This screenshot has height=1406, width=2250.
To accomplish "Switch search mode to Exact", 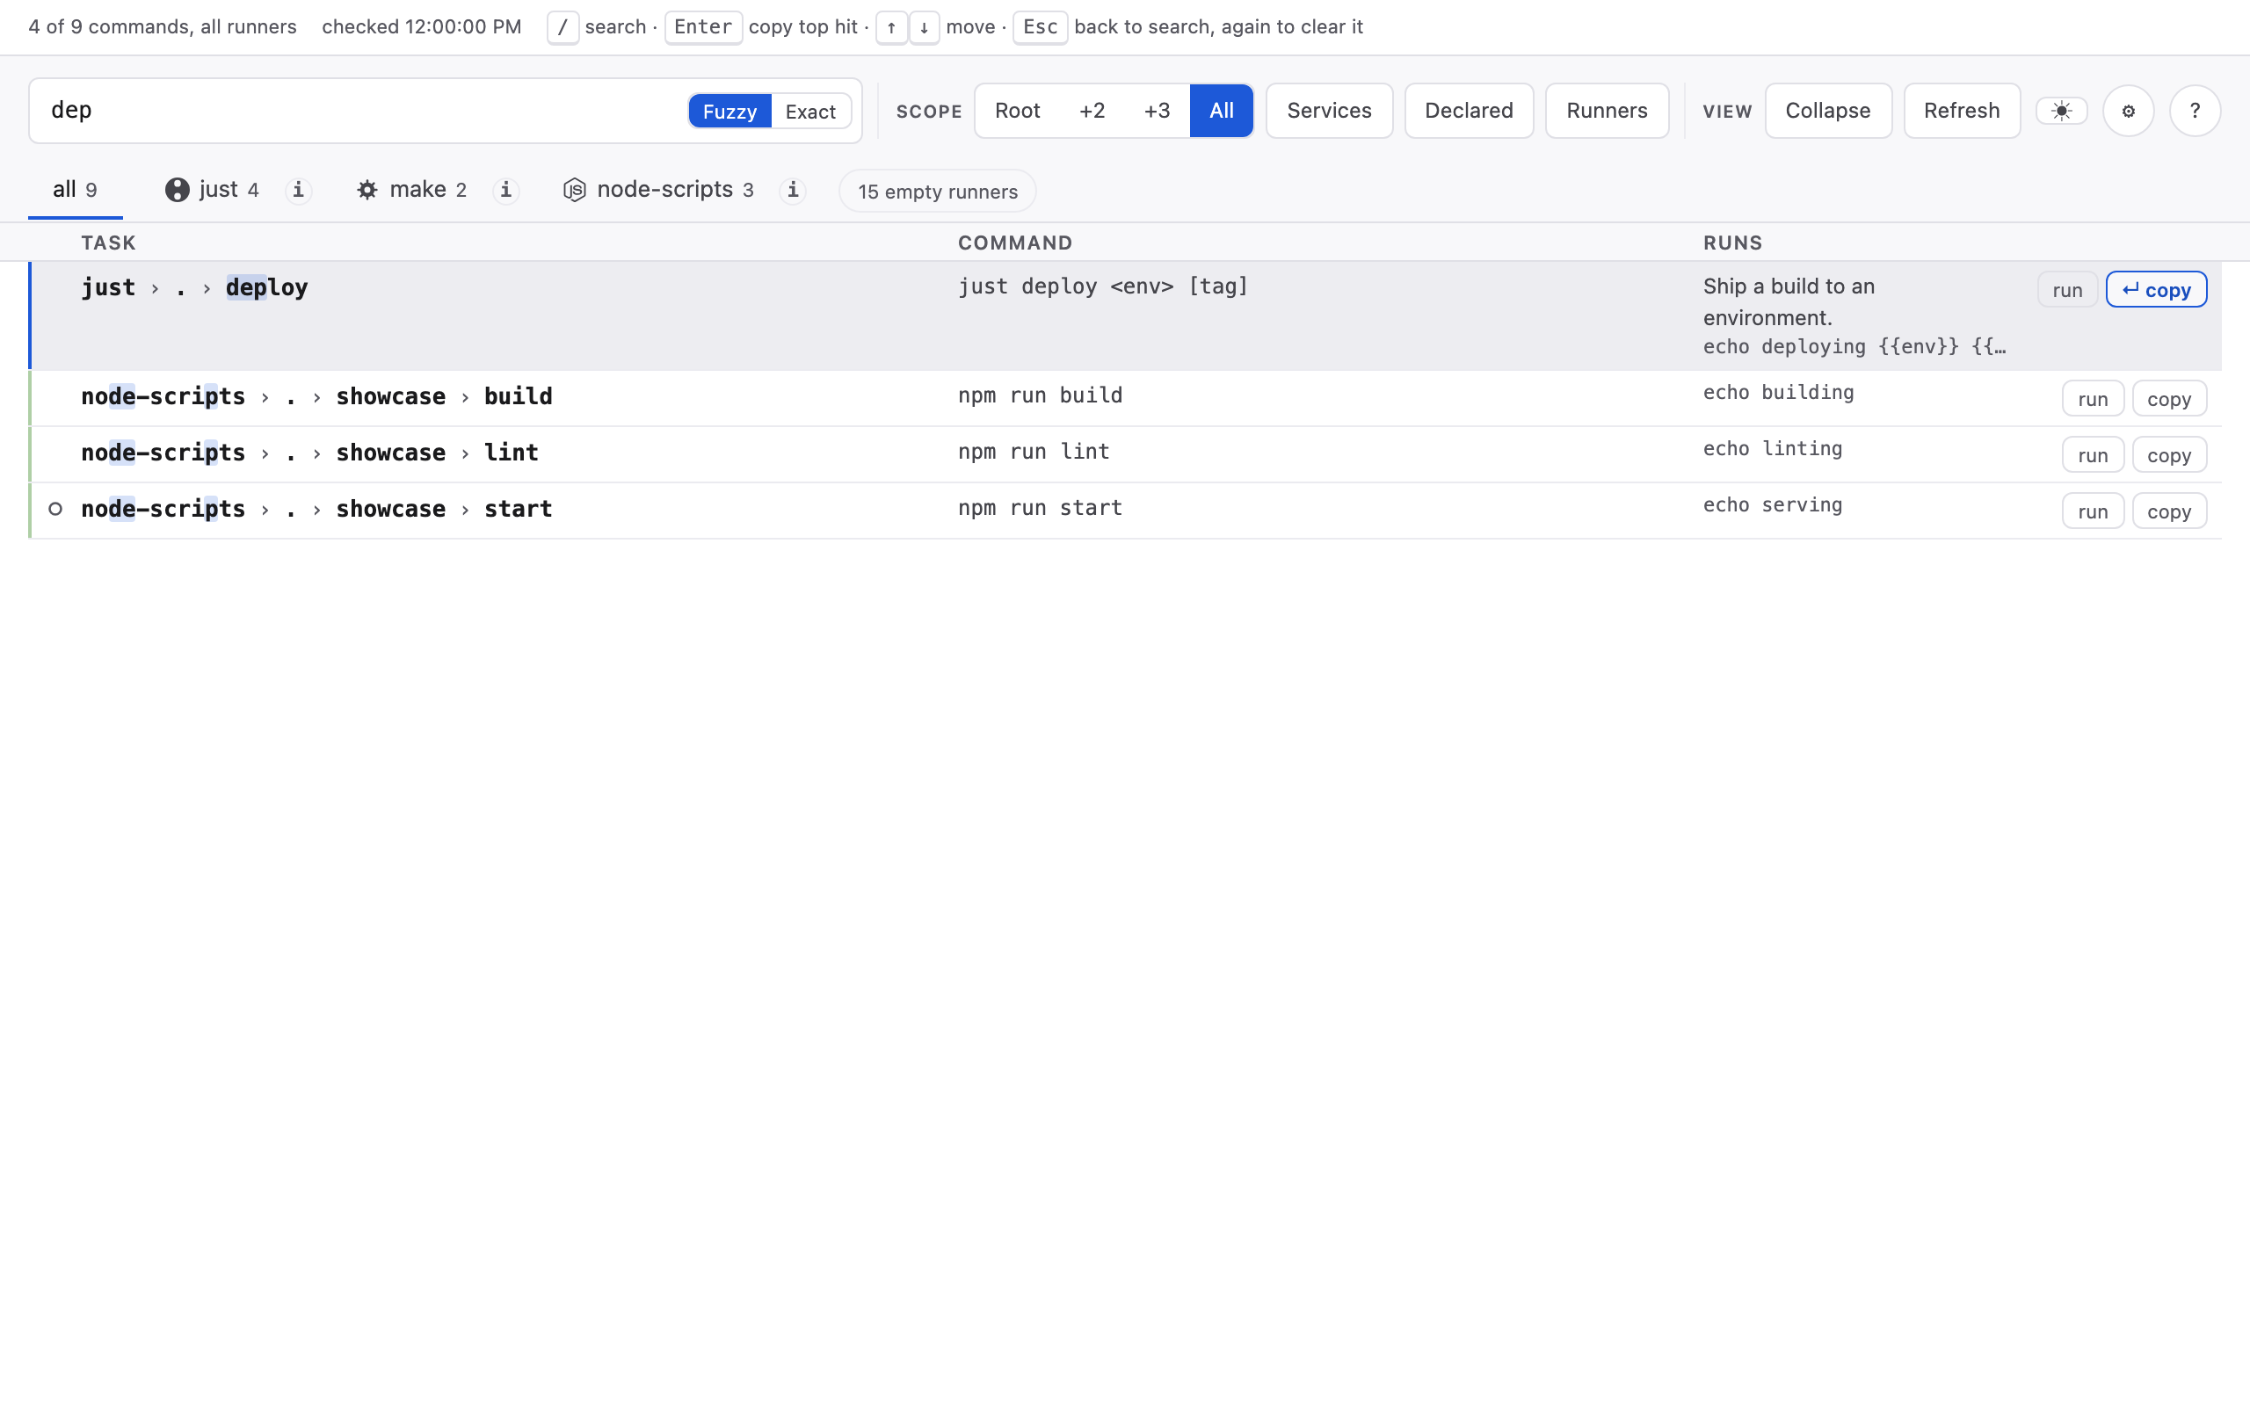I will (810, 111).
